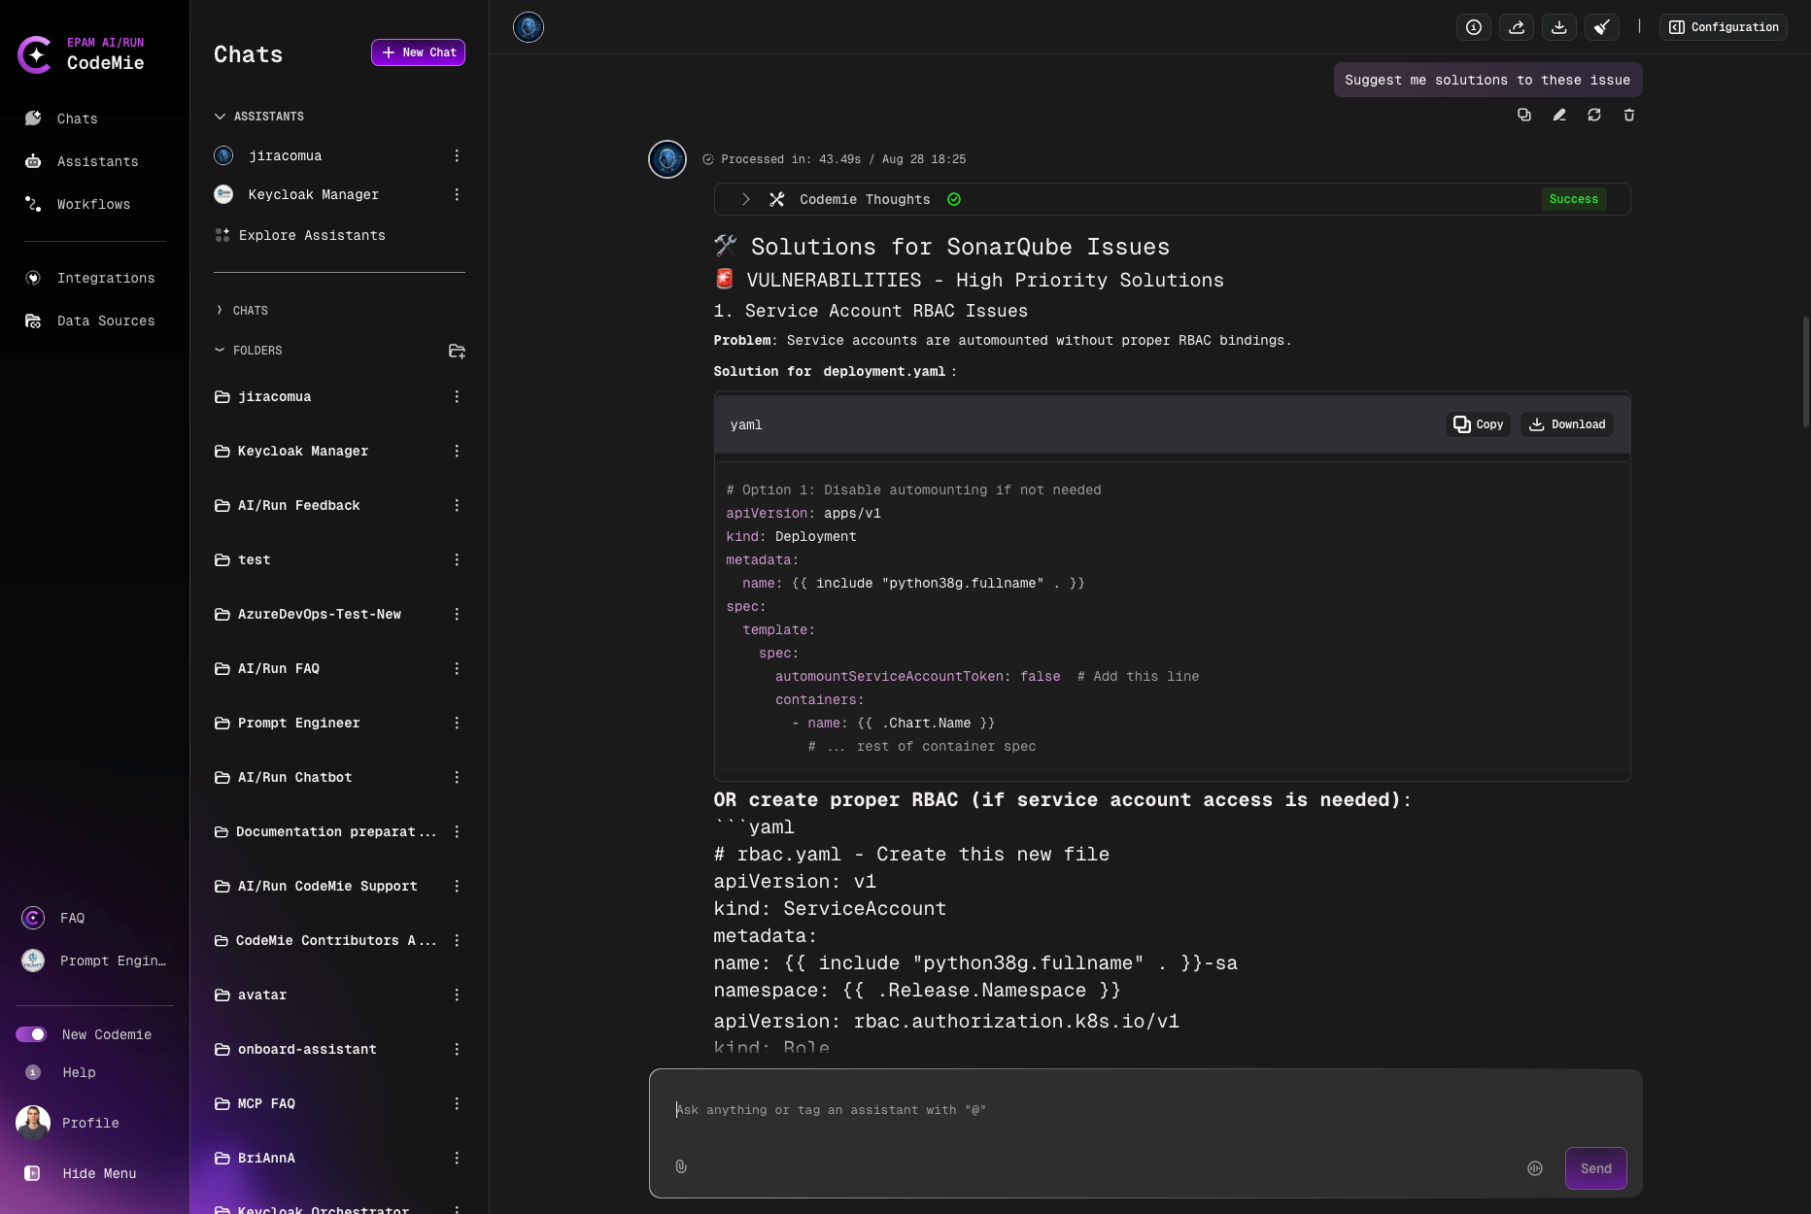
Task: Toggle the New Codemie switch
Action: (31, 1034)
